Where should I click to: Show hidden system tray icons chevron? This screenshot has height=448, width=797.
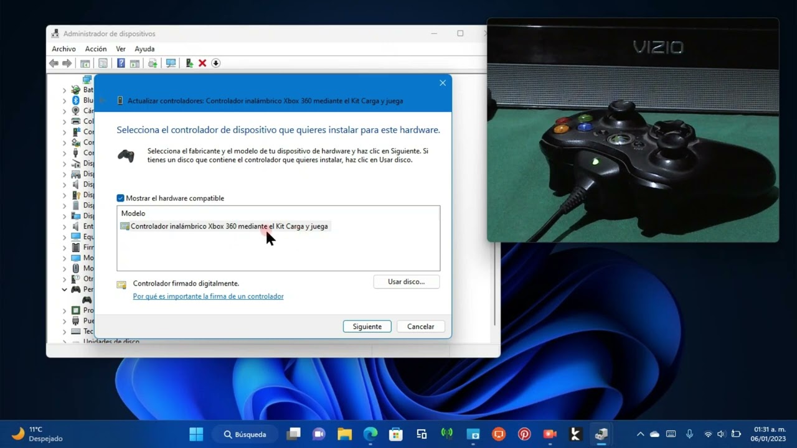640,434
